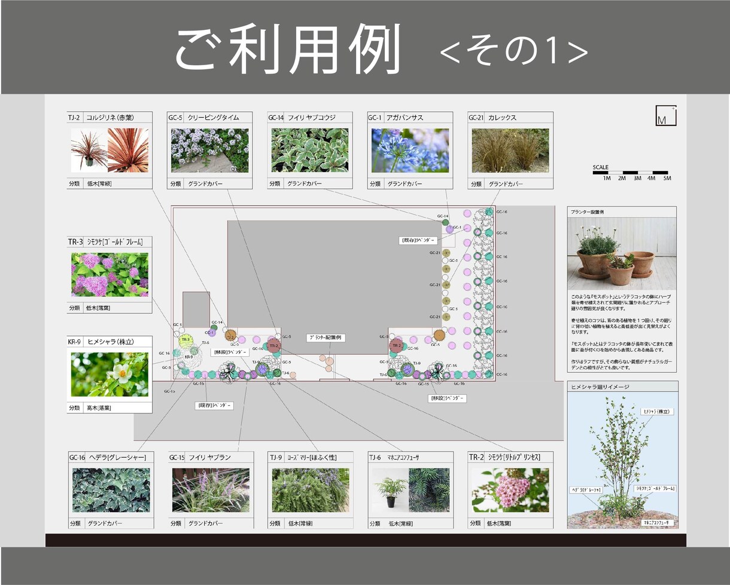The image size is (730, 585).
Task: Click the 1M mark on scale bar
Action: (x=607, y=178)
